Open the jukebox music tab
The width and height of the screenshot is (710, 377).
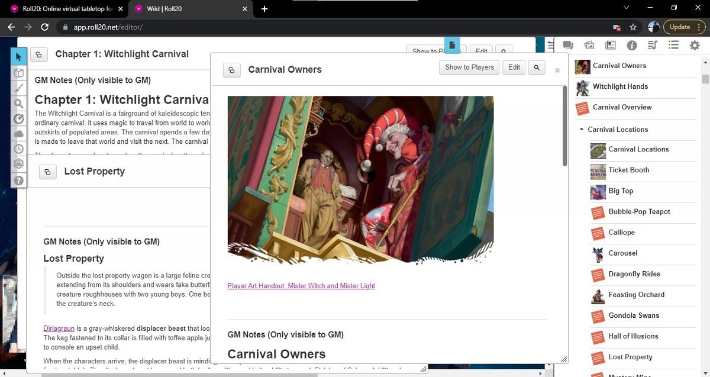652,44
